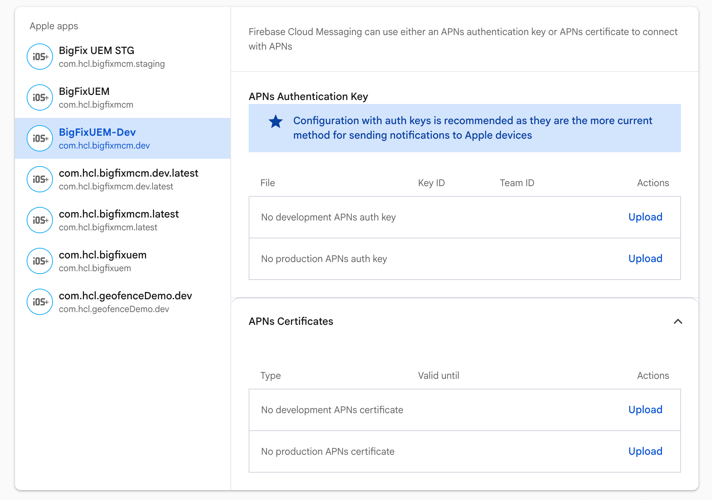Click 'No development APNs auth key' text
The height and width of the screenshot is (500, 712).
click(329, 218)
